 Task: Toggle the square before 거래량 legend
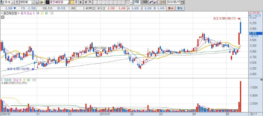(2, 80)
